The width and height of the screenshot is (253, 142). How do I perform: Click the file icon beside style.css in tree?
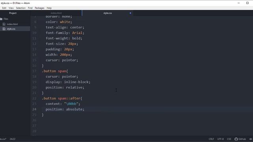(x=4, y=29)
